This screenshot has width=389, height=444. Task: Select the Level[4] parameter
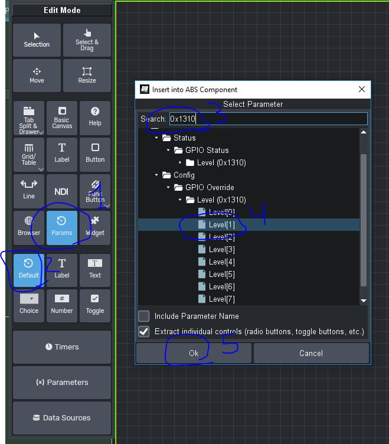(x=222, y=262)
